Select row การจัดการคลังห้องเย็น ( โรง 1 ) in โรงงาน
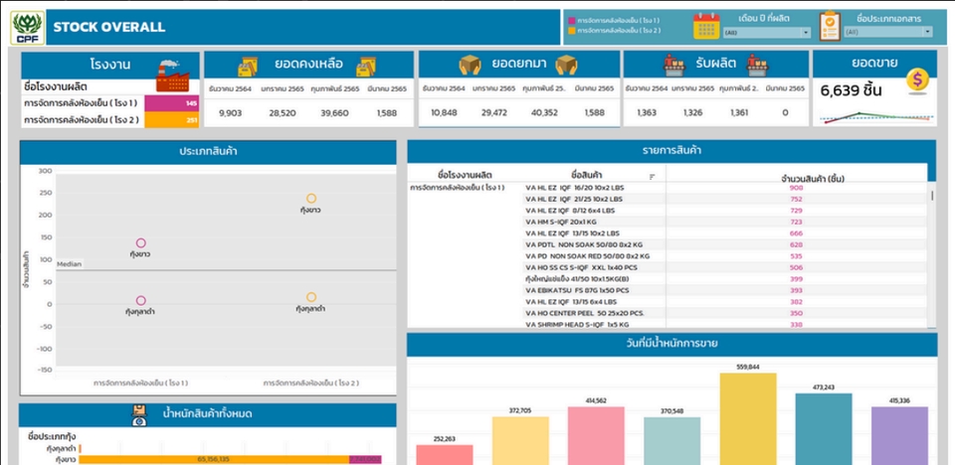 (110, 103)
